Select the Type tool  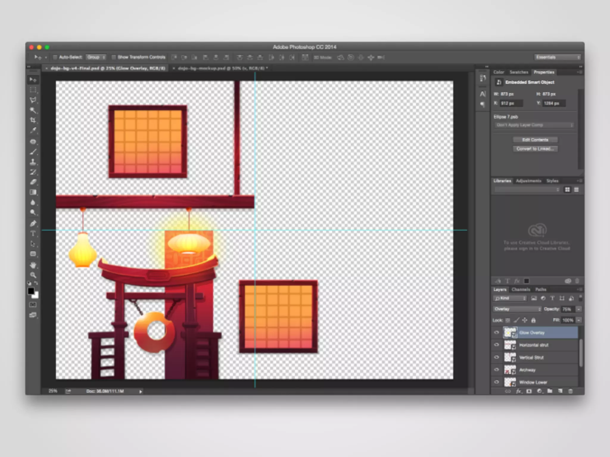(x=33, y=234)
